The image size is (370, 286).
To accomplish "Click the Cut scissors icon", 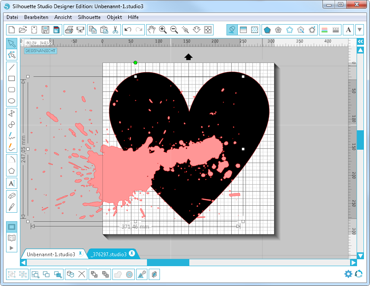I will point(115,30).
